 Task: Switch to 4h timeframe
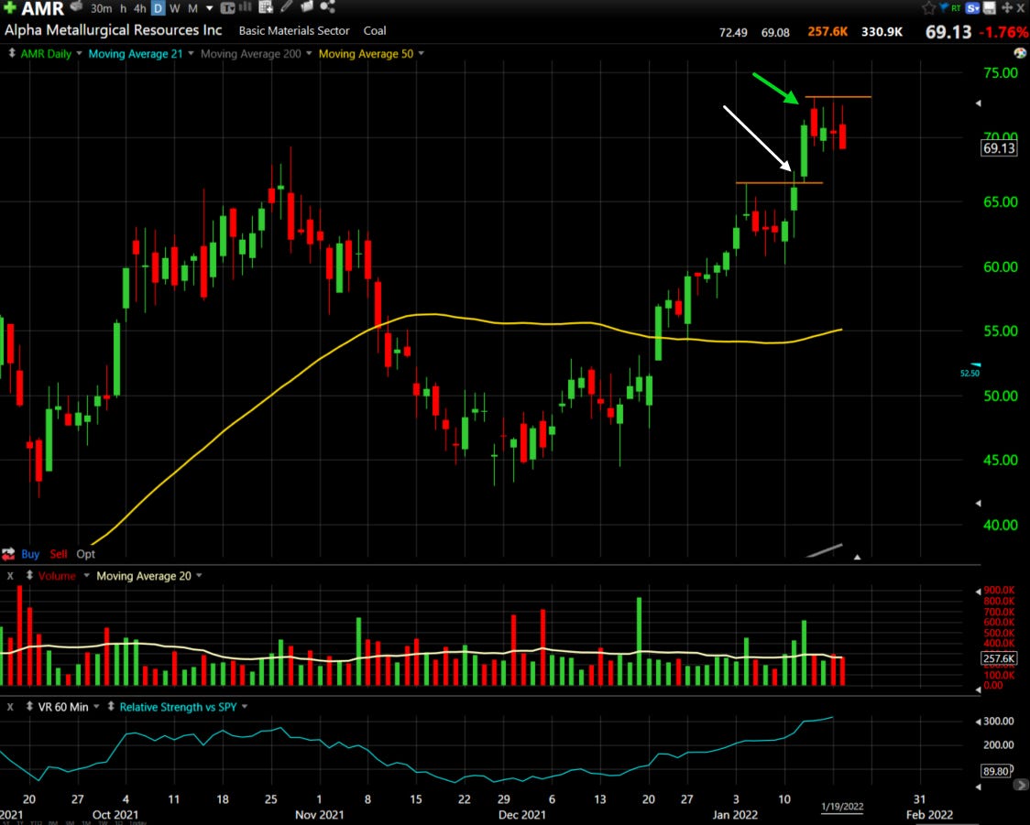[x=139, y=8]
